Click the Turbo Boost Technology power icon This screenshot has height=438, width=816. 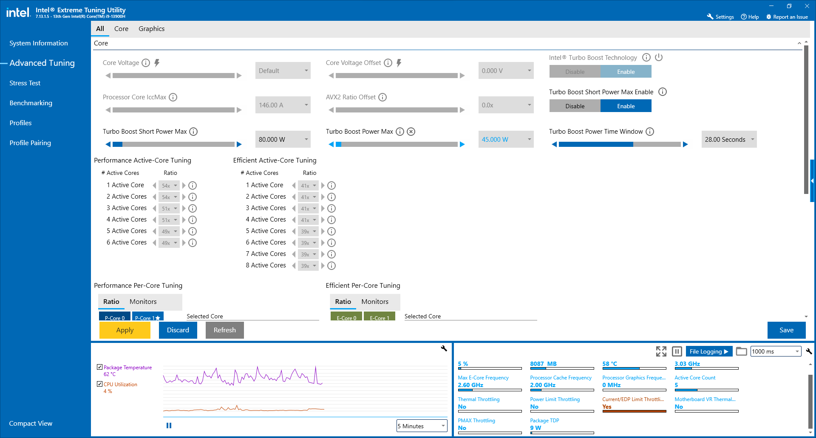(659, 57)
